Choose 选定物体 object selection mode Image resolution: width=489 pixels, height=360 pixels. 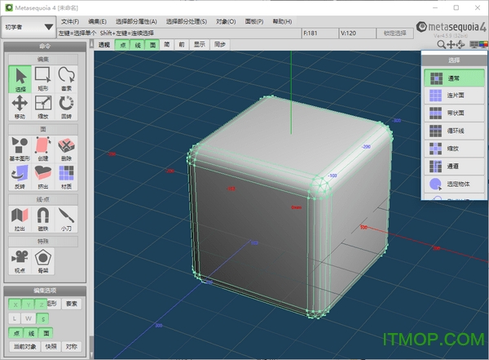[454, 184]
